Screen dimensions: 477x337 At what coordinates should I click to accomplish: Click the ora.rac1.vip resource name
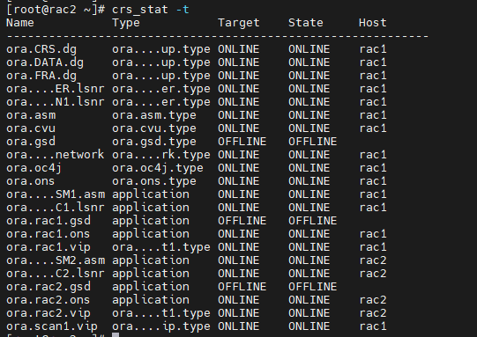pyautogui.click(x=48, y=247)
